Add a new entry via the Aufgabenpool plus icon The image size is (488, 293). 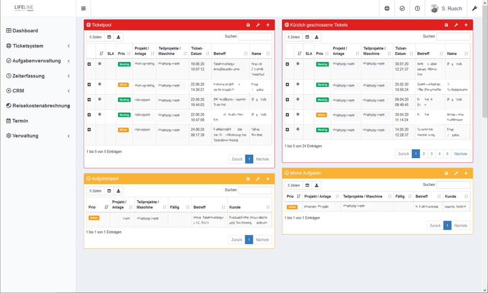pos(268,178)
